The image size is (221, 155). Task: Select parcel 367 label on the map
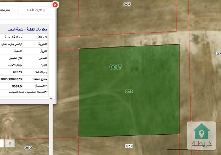pos(127,4)
